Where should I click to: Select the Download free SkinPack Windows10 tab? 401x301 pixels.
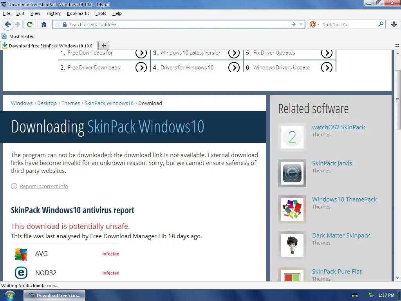[x=49, y=45]
